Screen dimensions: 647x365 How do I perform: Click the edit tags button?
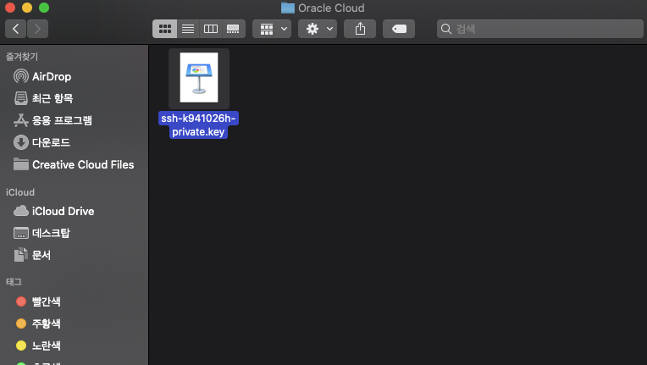click(x=399, y=29)
